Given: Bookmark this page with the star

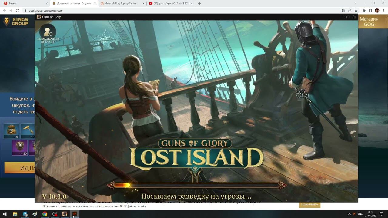Looking at the screenshot, I should 356,10.
